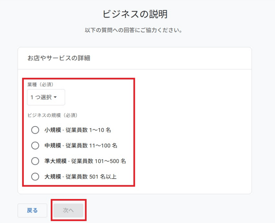This screenshot has width=275, height=223.
Task: Click the '従業員数 11〜100 名' label text
Action: [91, 146]
